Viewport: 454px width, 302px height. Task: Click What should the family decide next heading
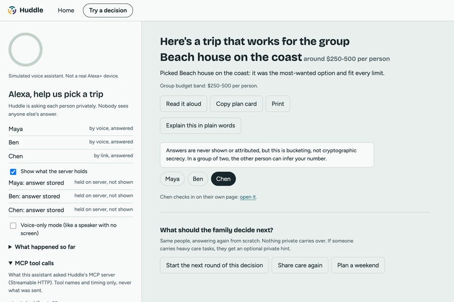pyautogui.click(x=216, y=230)
